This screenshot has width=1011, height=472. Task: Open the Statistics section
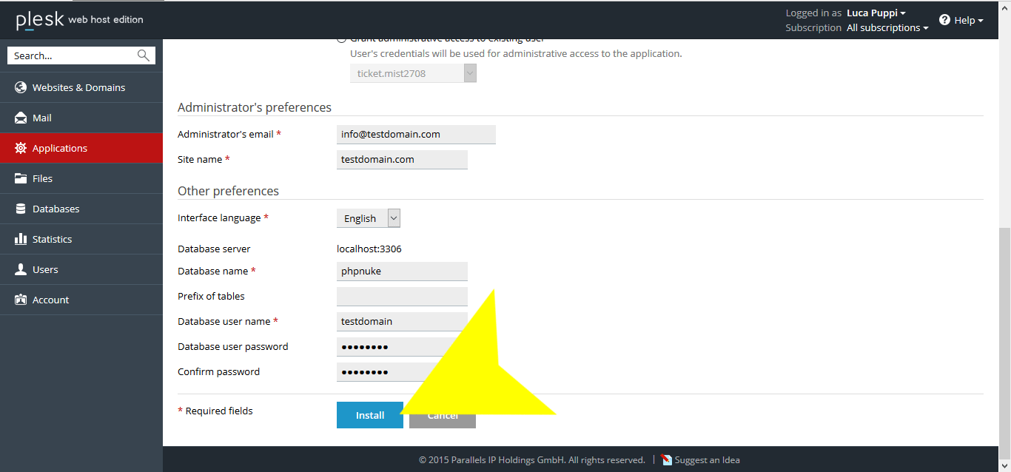[81, 239]
